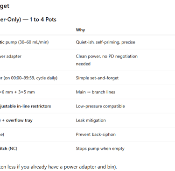Click the 'Why' column header
Viewport: 175px width, 171px height.
click(80, 30)
